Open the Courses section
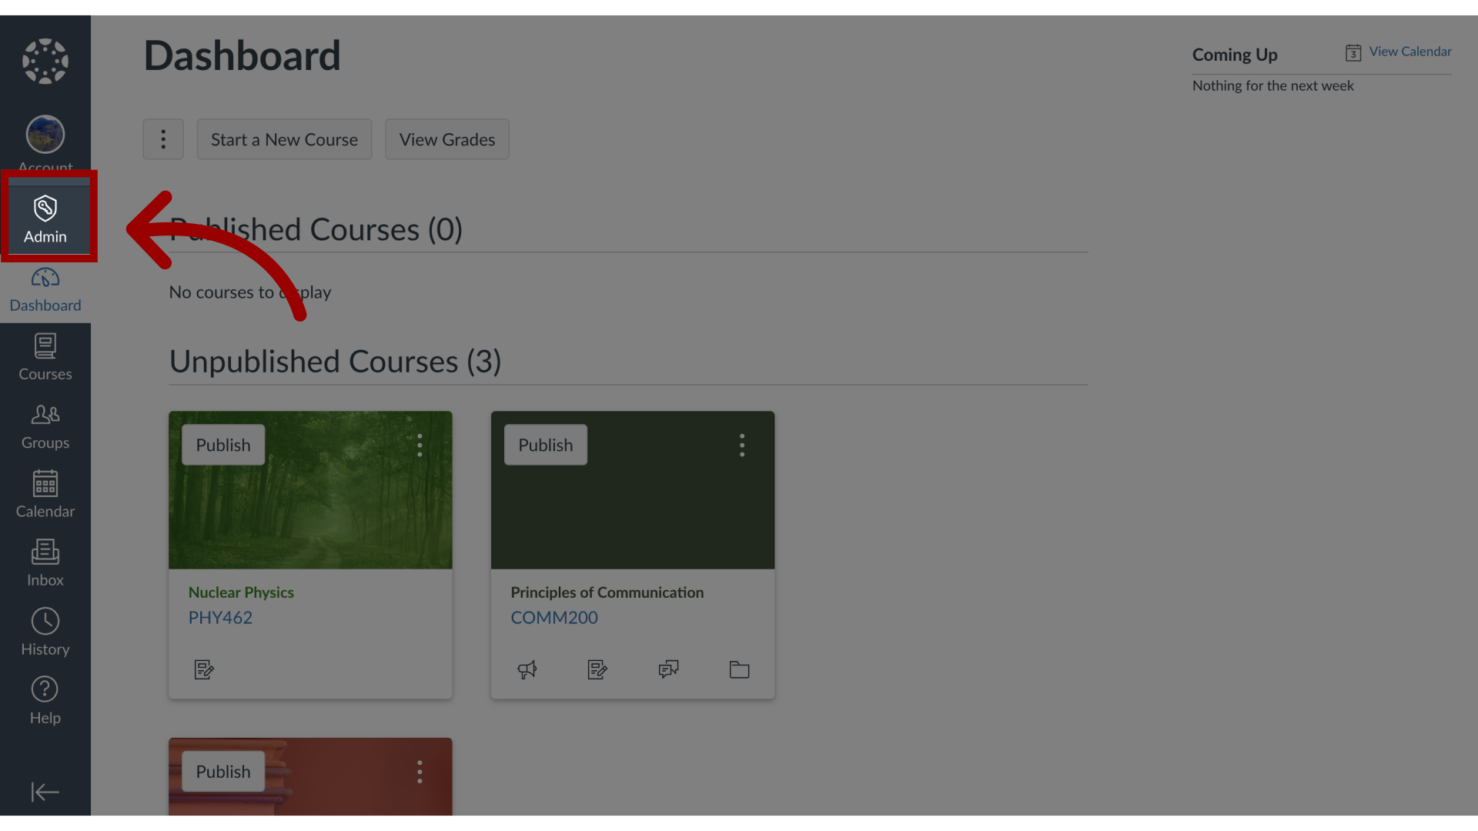 click(45, 357)
